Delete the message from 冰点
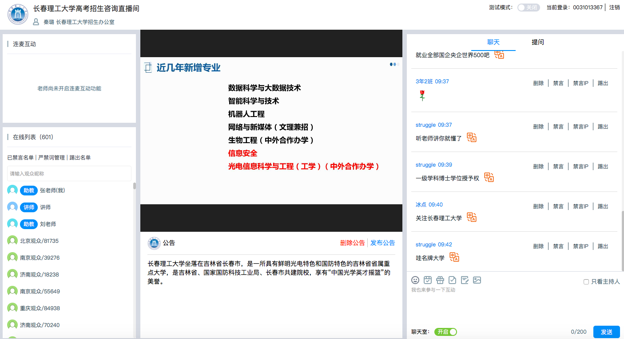This screenshot has height=339, width=624. [538, 207]
